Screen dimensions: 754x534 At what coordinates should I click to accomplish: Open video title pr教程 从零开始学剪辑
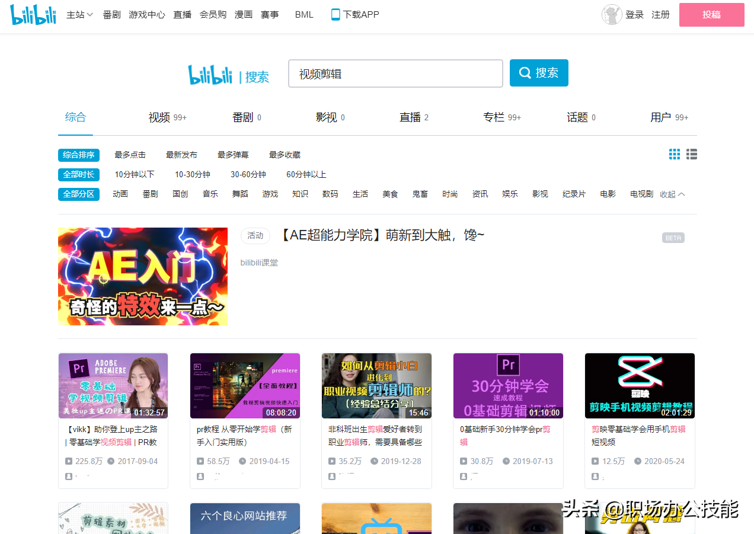click(244, 436)
